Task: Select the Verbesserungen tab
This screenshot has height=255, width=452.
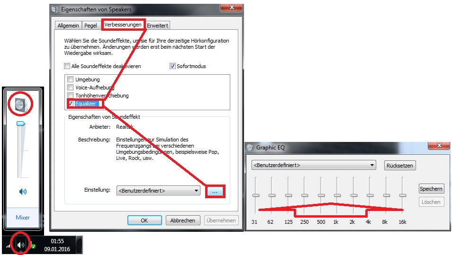Action: 123,25
